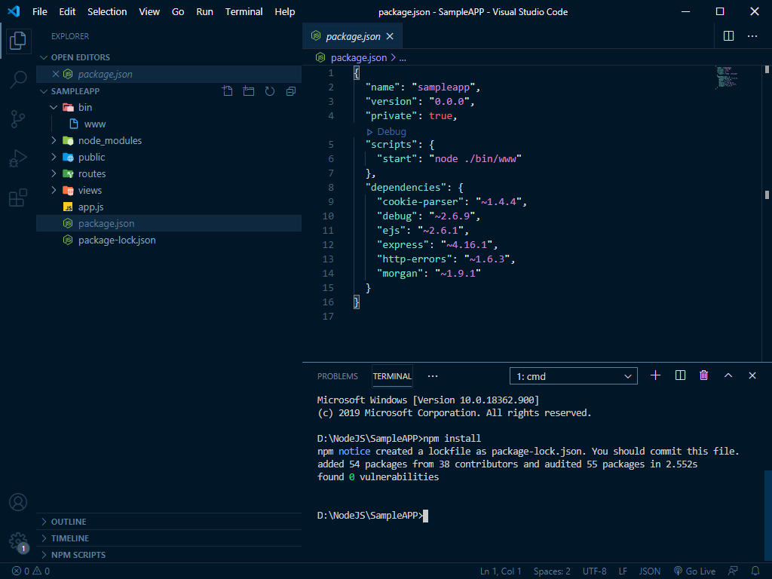Image resolution: width=772 pixels, height=579 pixels.
Task: Start Go Live server
Action: [694, 571]
